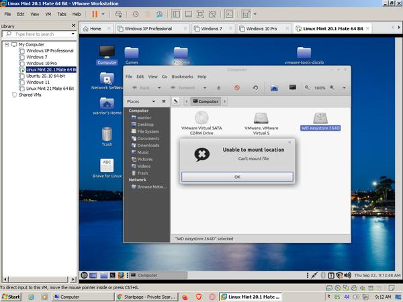Screen dimensions: 403x302
Task: Open the Computer toolbar icon
Action: (x=293, y=87)
